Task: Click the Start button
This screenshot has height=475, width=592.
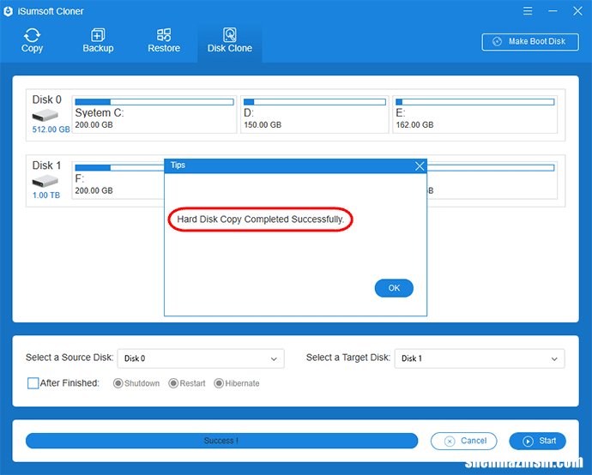Action: (x=537, y=441)
